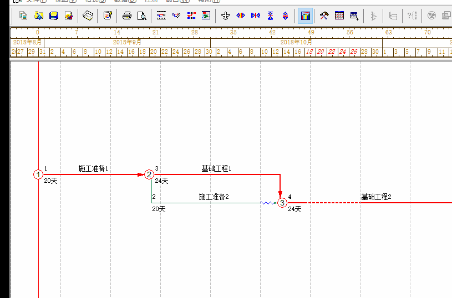This screenshot has width=452, height=298.
Task: Select the 施工准备2 task line label
Action: pos(214,197)
